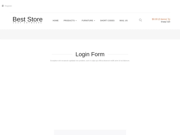Screen dimensions: 180x135
Task: Expand the caret arrow beside FURNITURE
Action: pos(94,21)
